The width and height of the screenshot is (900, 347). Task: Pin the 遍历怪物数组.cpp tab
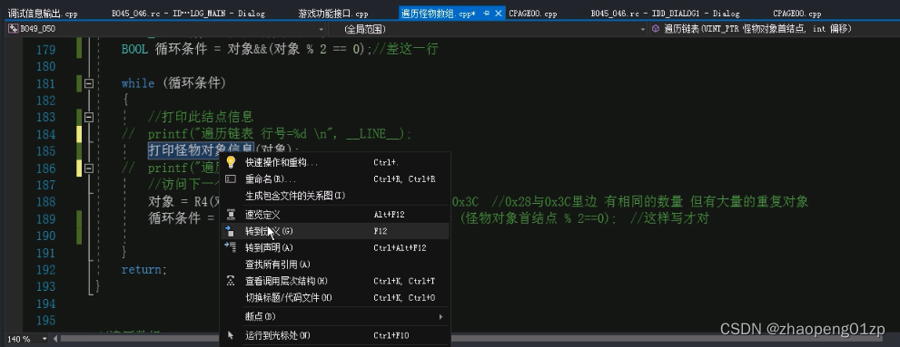[486, 14]
